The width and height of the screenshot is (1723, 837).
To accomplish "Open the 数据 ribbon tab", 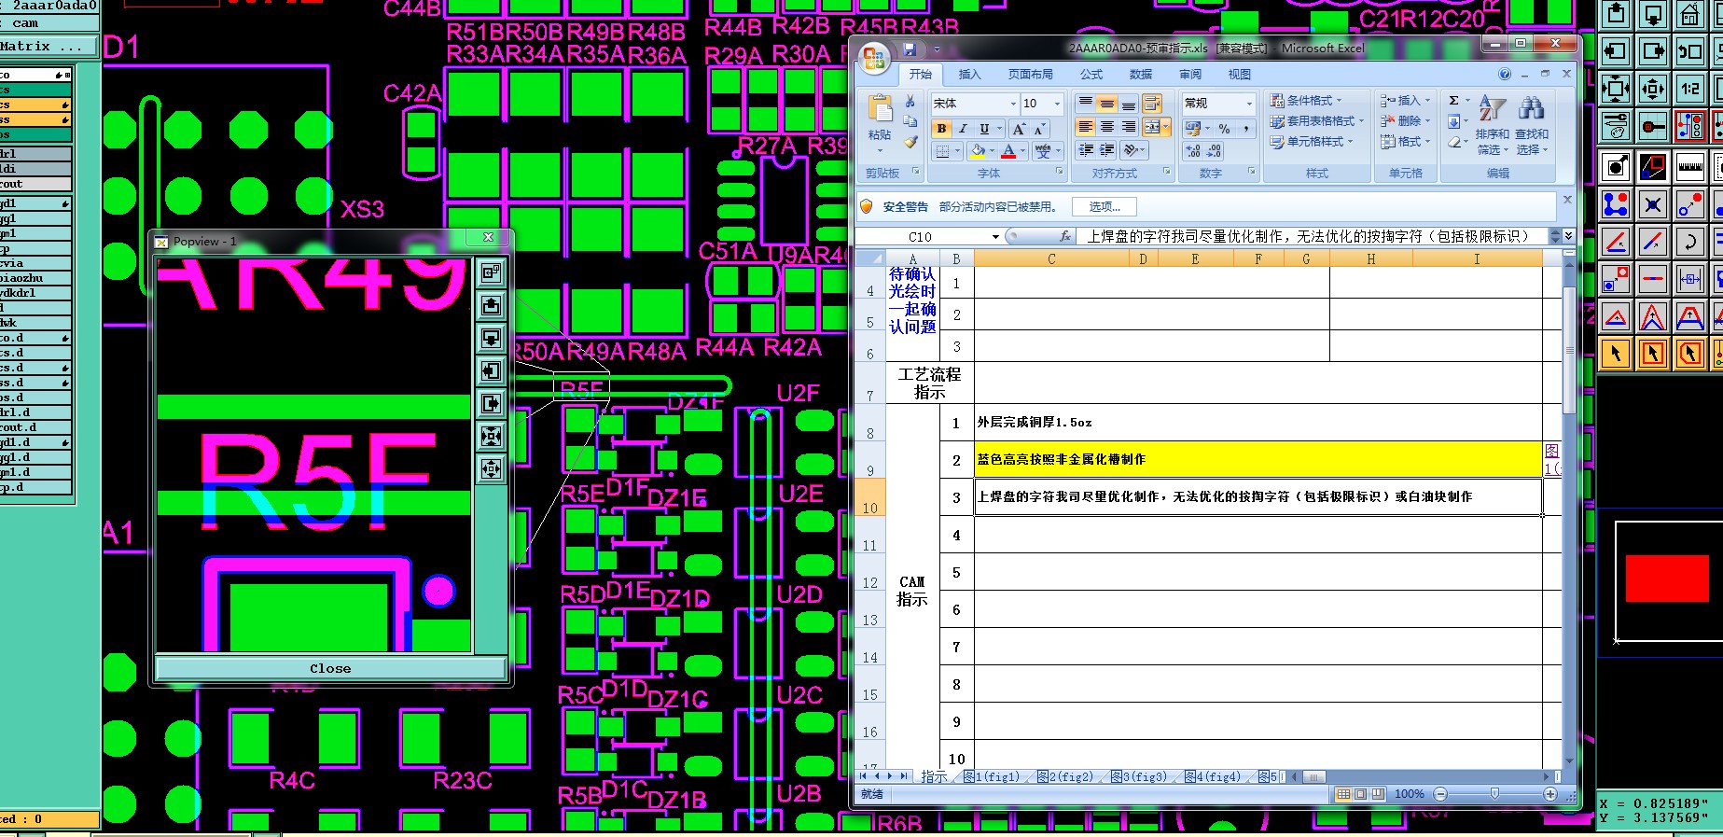I will [x=1141, y=75].
